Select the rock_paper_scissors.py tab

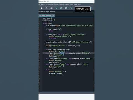(47, 15)
